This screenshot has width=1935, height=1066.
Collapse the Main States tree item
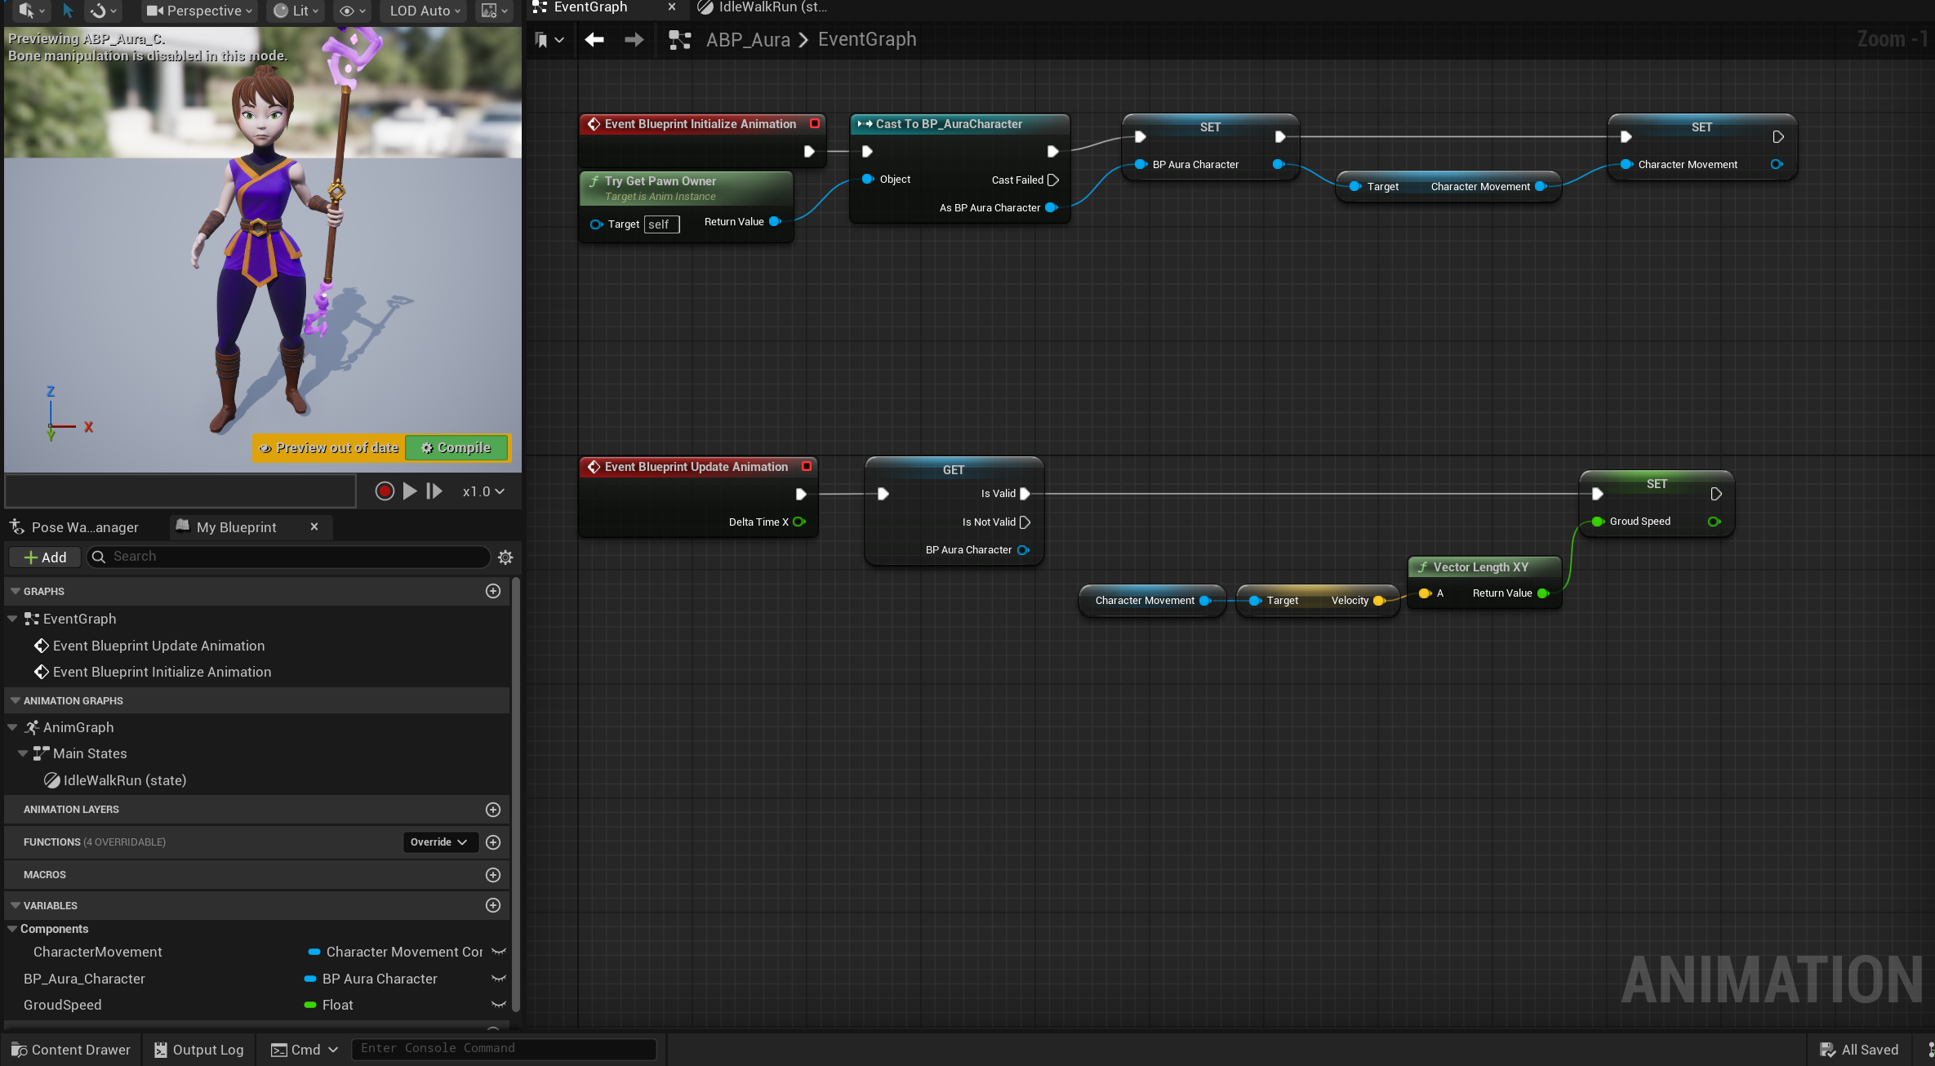23,753
